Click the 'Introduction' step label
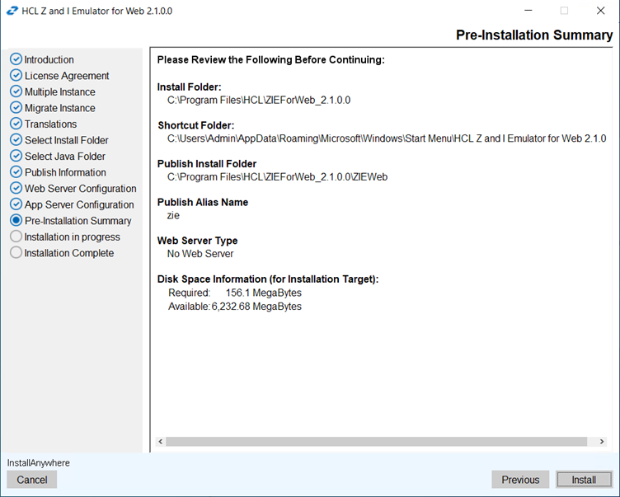This screenshot has width=620, height=497. (x=49, y=59)
